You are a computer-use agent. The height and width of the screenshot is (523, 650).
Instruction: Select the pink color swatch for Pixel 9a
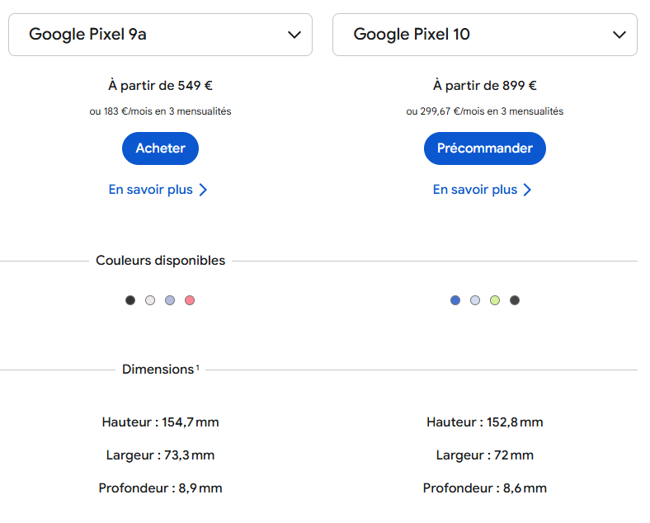click(x=190, y=300)
